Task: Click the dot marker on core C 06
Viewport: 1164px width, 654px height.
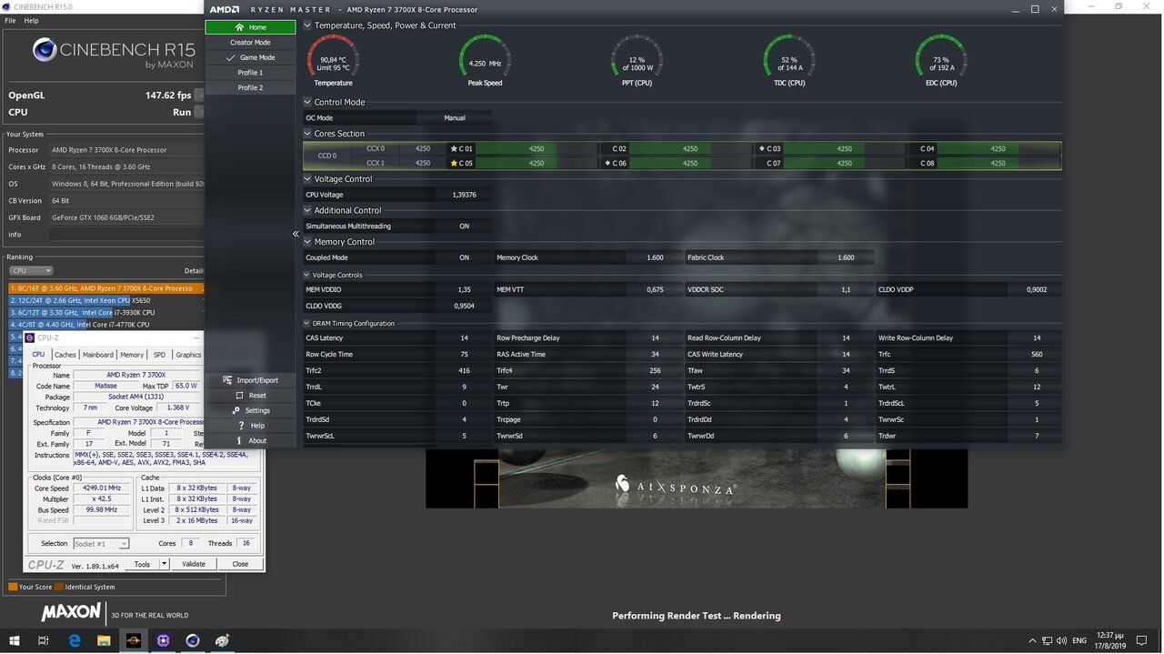Action: pos(607,164)
